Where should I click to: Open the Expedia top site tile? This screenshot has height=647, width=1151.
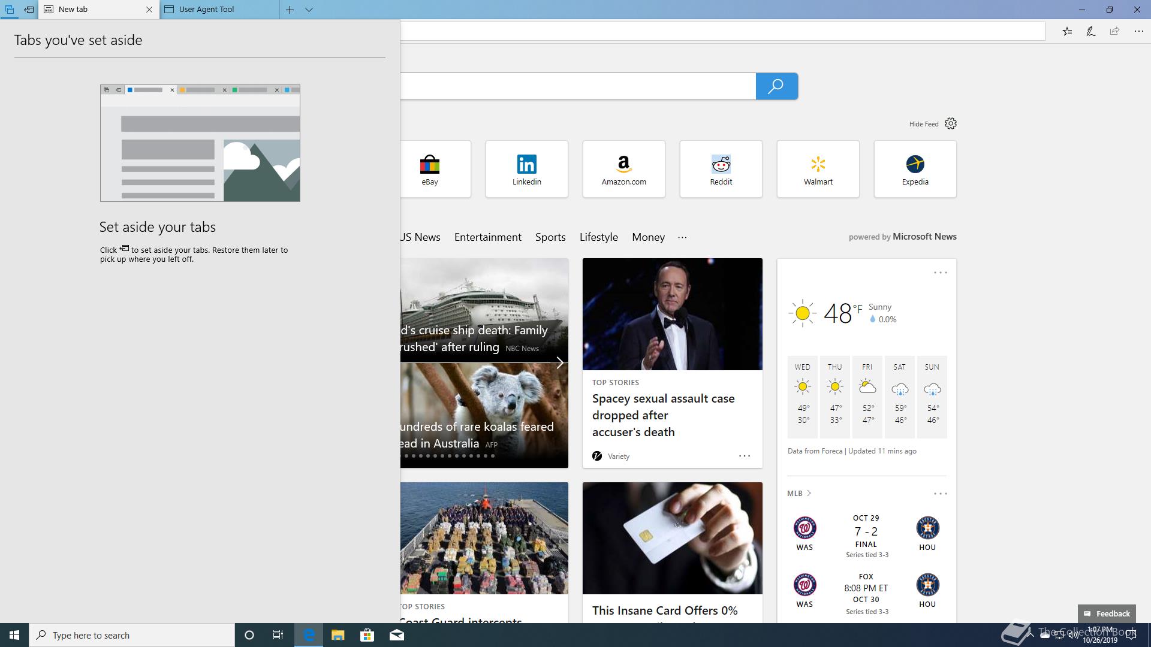tap(915, 169)
